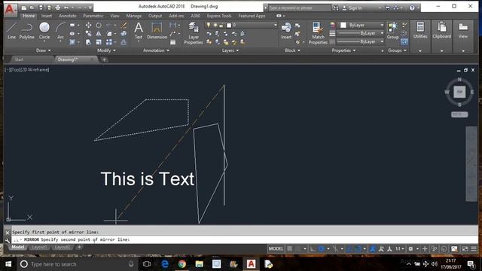Expand the Draw panel dropdown
This screenshot has width=482, height=271.
click(44, 50)
